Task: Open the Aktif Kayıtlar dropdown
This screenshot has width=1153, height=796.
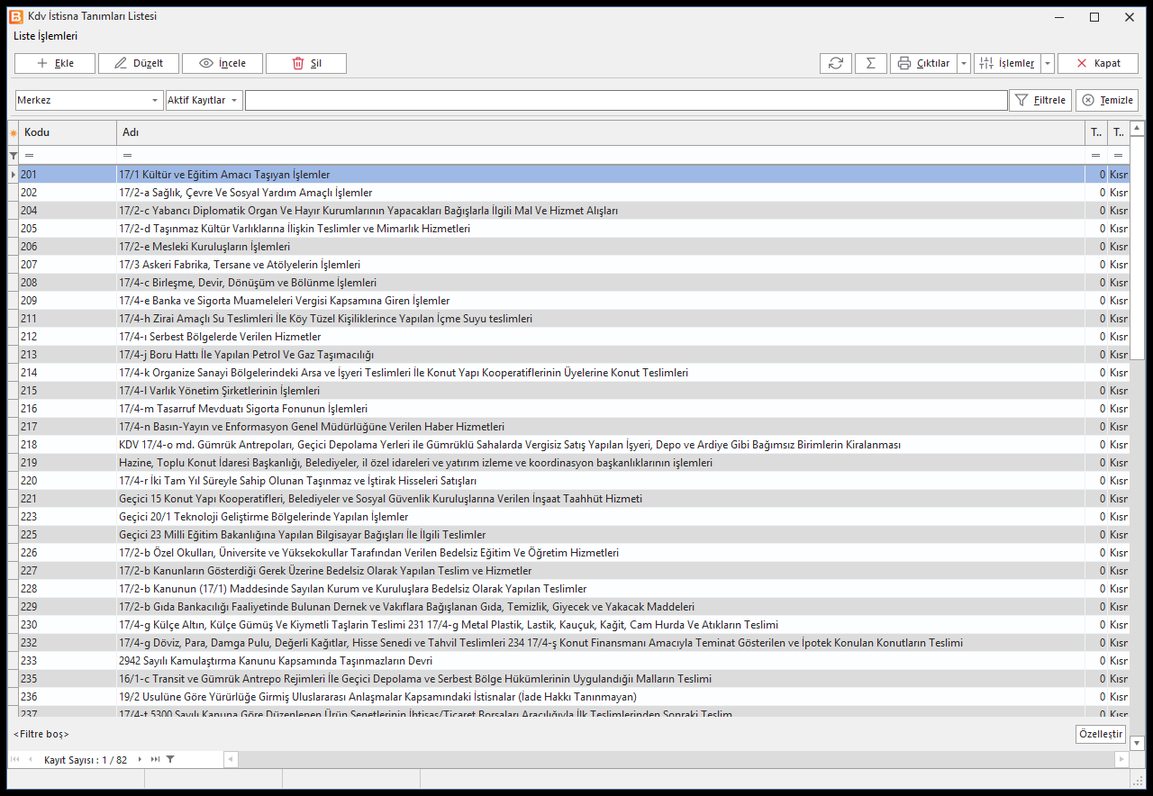Action: 204,100
